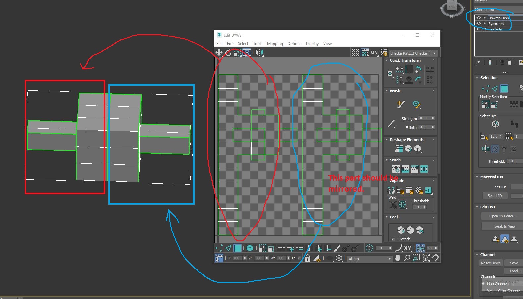
Task: Toggle the X axis button in Selection
Action: [495, 149]
